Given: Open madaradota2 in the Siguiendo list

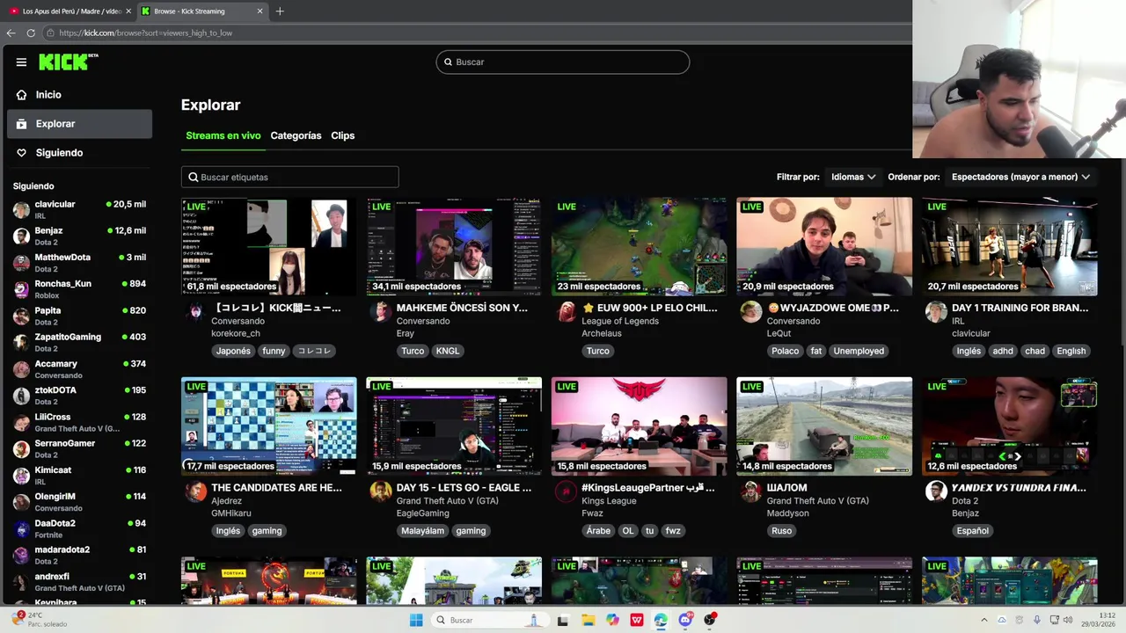Looking at the screenshot, I should click(x=79, y=555).
